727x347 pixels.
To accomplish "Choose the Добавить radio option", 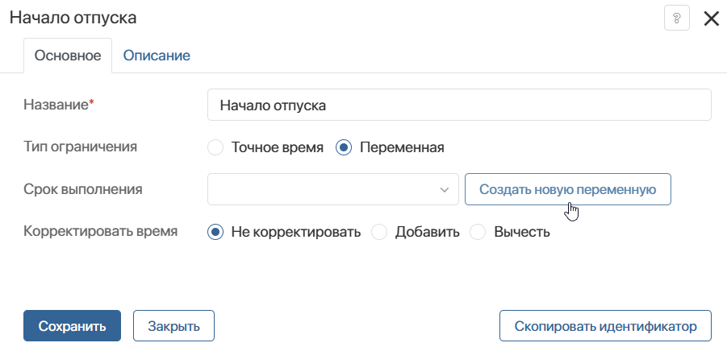I will [x=379, y=232].
